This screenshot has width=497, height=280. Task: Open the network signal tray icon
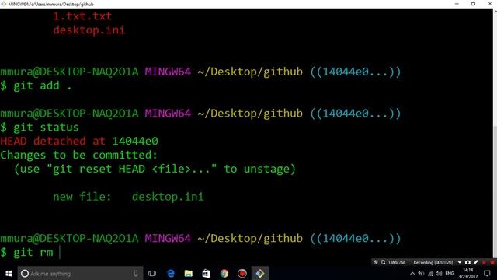tap(430, 273)
